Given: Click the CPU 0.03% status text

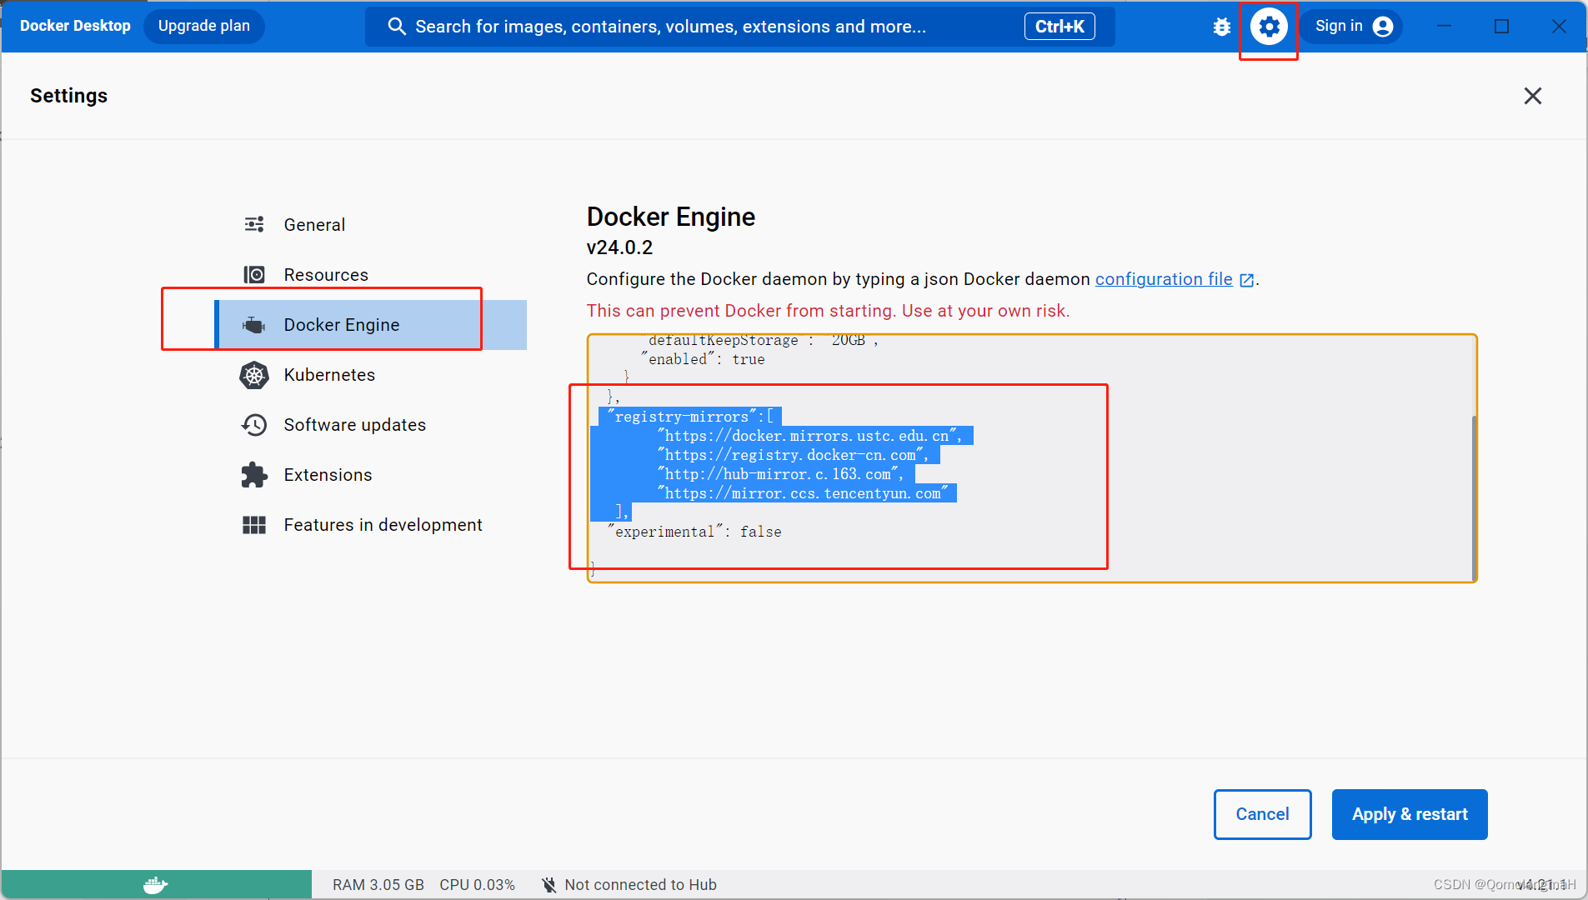Looking at the screenshot, I should 478,885.
